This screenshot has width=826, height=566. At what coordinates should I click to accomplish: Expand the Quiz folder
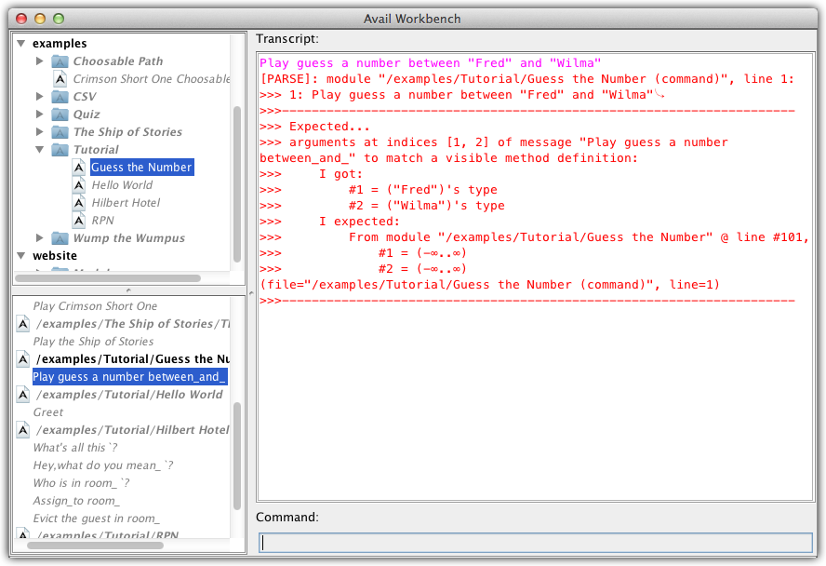click(39, 115)
